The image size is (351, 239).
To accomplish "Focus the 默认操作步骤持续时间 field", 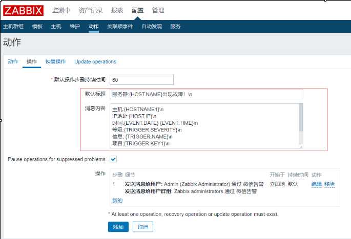I will point(141,80).
